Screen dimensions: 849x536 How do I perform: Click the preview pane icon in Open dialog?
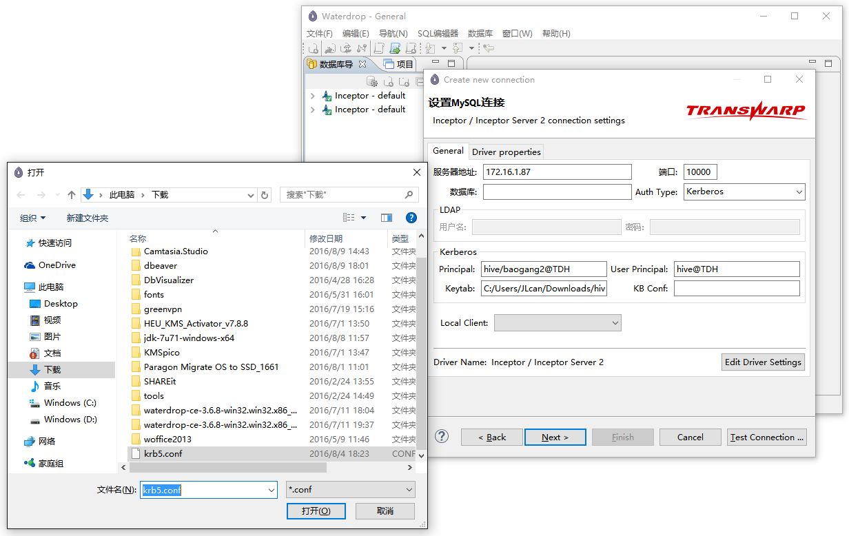386,218
